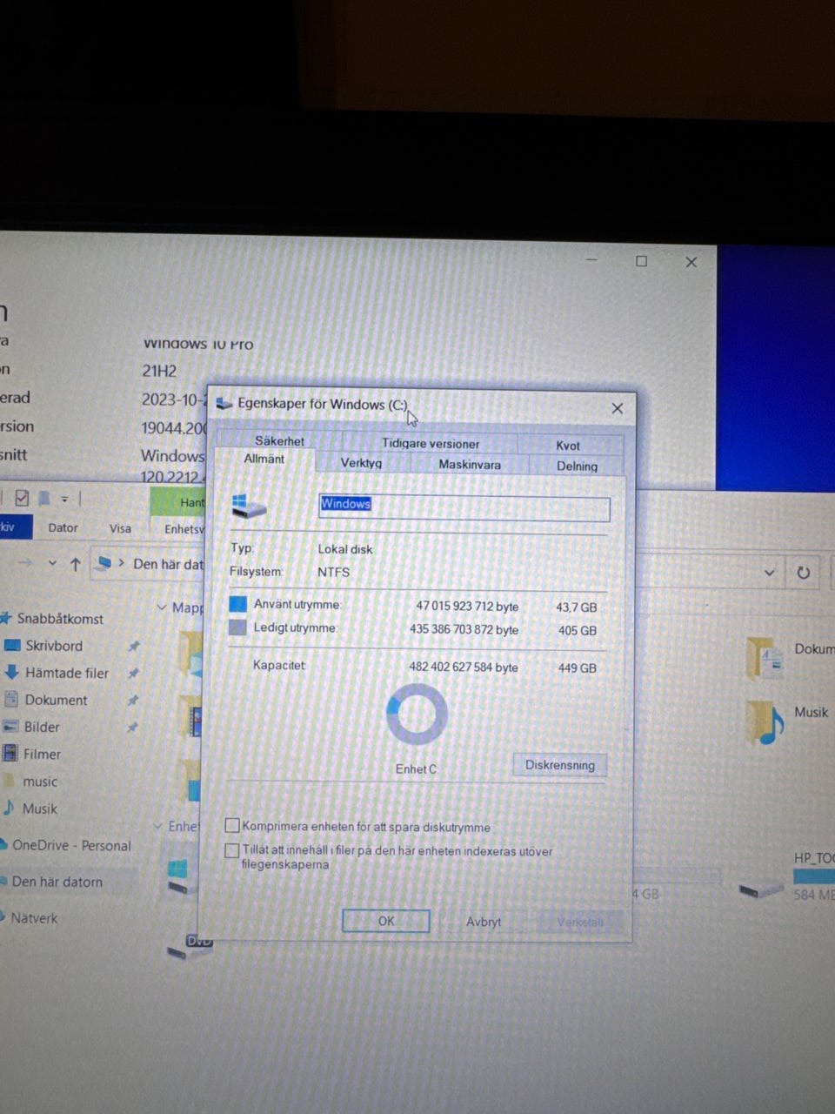Select OneDrive - Personal in the sidebar
The image size is (835, 1114).
click(x=71, y=845)
